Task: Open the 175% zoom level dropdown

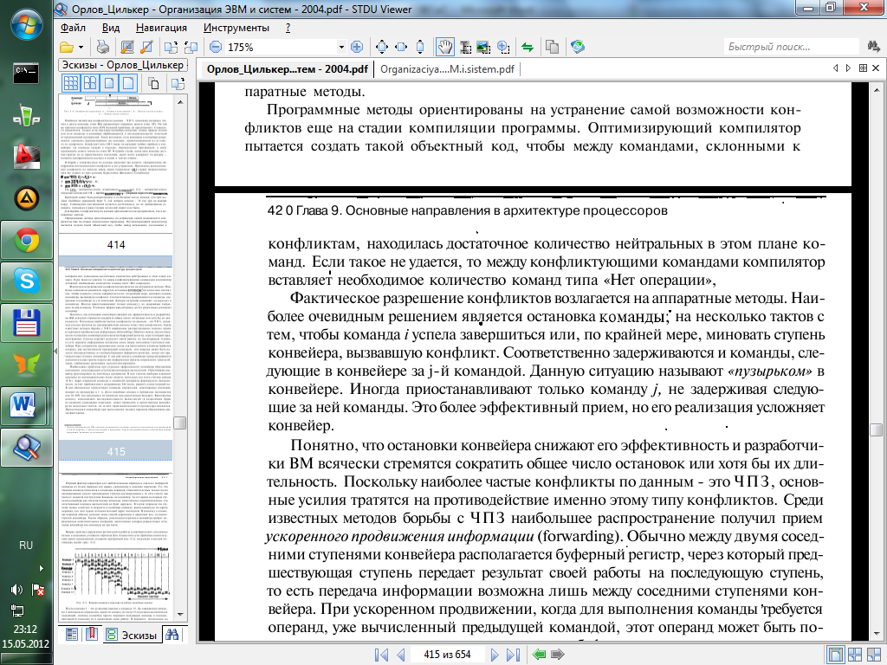Action: pos(341,47)
